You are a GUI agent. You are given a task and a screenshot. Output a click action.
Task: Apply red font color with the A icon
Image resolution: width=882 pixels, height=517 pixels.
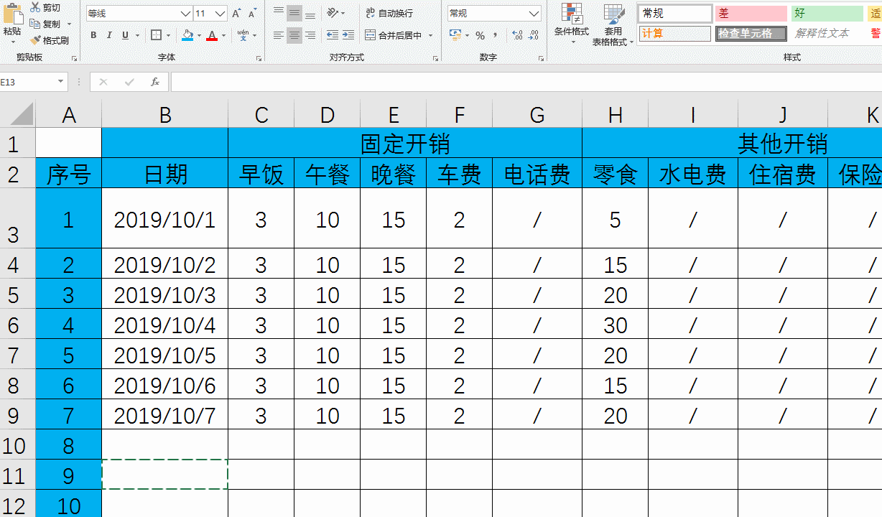click(x=212, y=35)
